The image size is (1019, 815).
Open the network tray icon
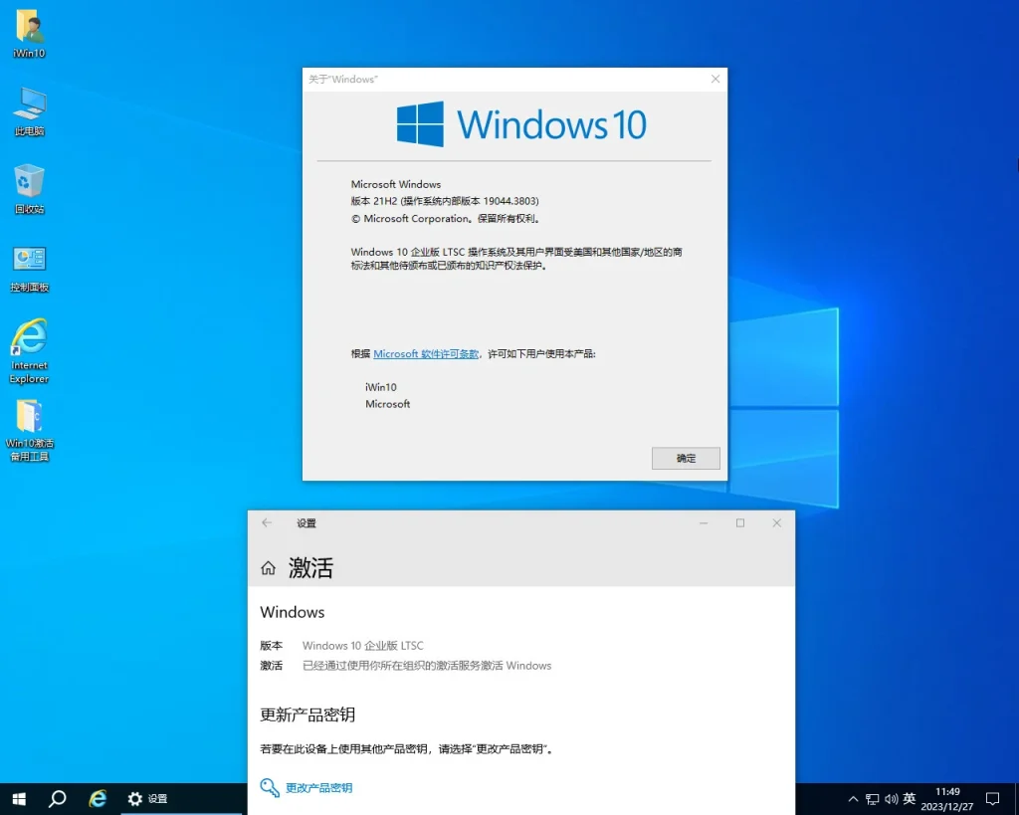tap(872, 799)
